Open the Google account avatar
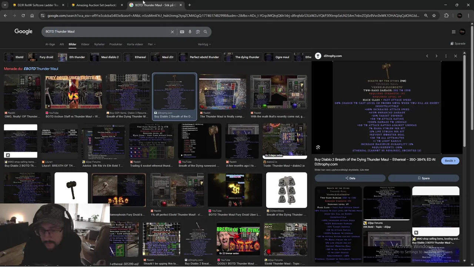The height and width of the screenshot is (267, 474). click(x=462, y=32)
